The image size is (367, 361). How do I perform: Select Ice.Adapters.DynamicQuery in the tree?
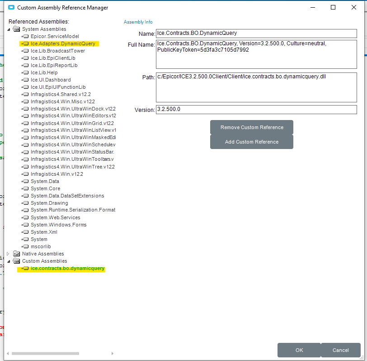(63, 43)
